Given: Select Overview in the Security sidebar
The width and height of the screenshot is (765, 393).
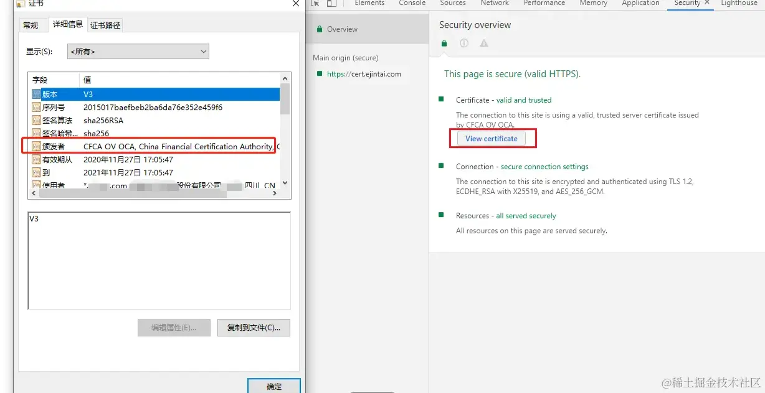Looking at the screenshot, I should [368, 29].
